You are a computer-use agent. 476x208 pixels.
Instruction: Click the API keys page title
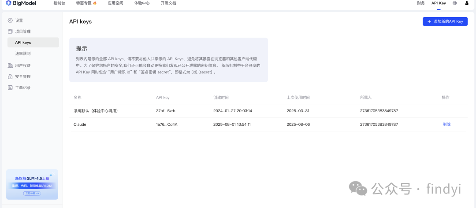coord(81,22)
